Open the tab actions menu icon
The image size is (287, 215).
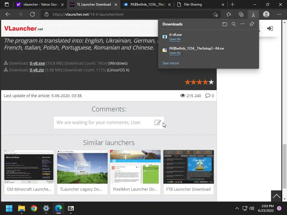pos(7,4)
